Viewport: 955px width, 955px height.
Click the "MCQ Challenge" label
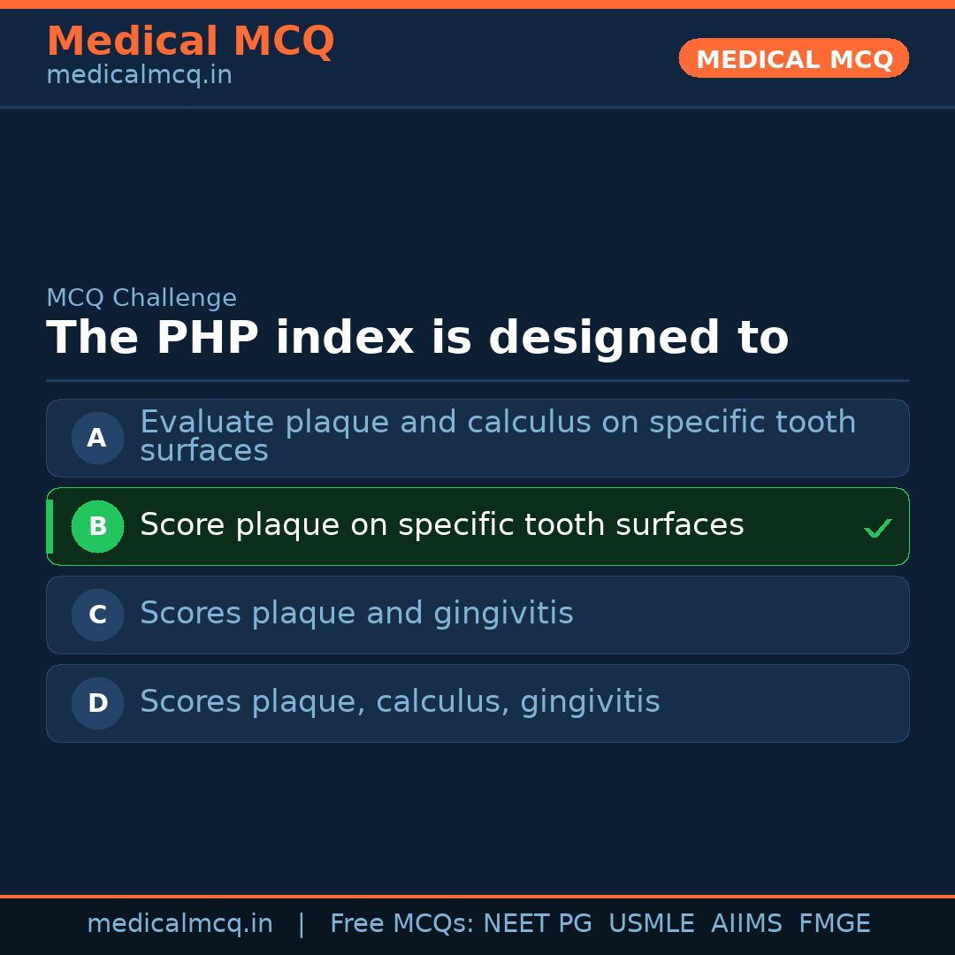tap(141, 298)
